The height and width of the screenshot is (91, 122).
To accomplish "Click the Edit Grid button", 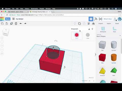I will [91, 78].
